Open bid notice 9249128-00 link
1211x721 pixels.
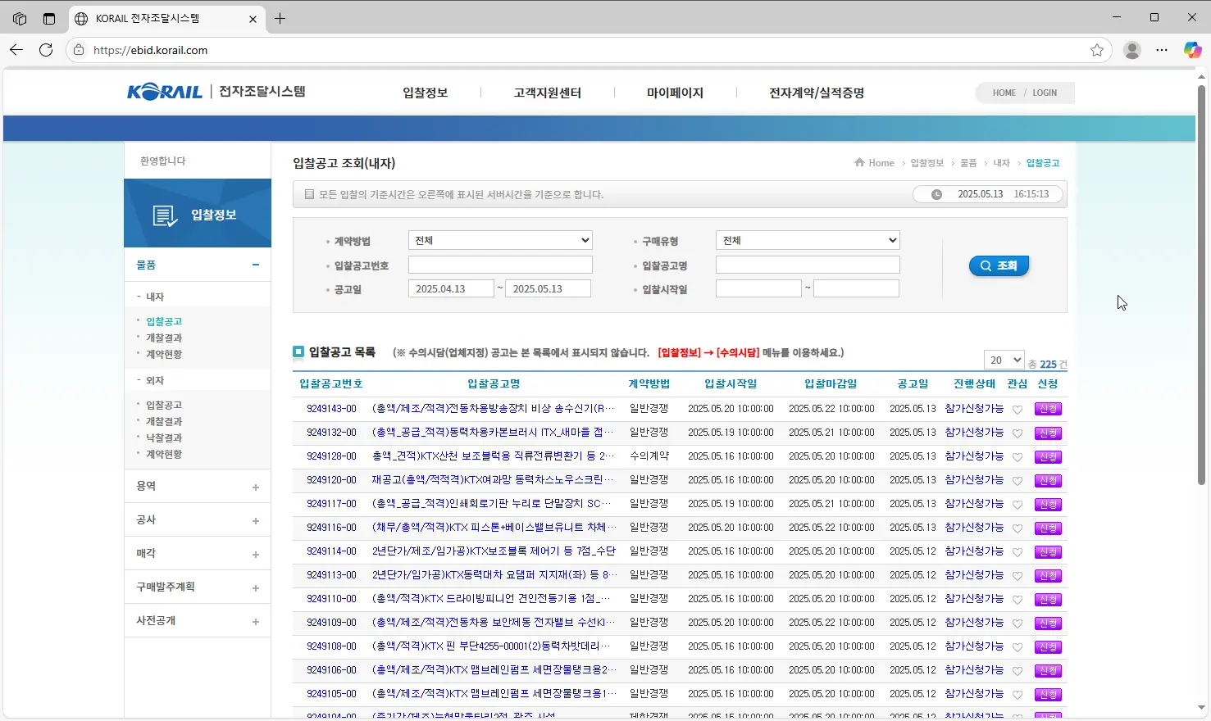pos(330,456)
